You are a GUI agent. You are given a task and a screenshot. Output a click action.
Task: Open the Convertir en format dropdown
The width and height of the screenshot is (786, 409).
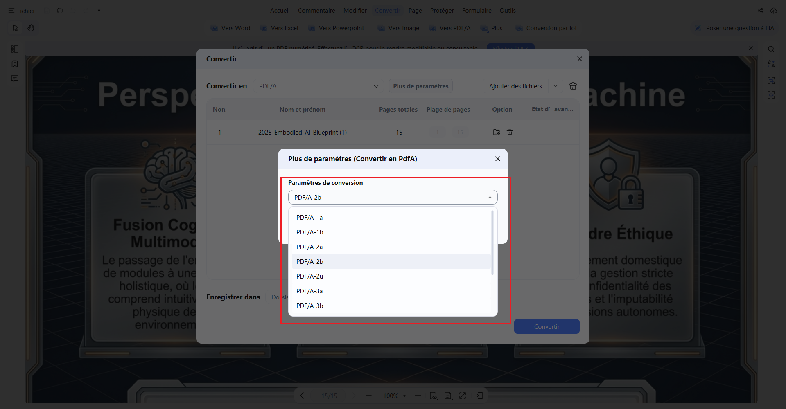click(318, 86)
